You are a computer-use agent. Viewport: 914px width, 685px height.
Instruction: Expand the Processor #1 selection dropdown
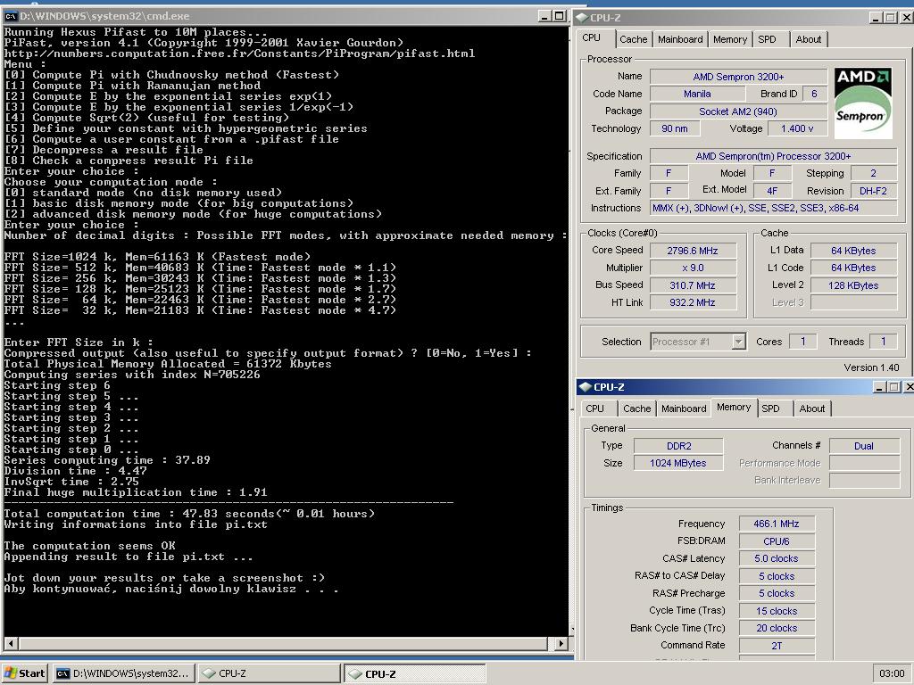pos(738,342)
